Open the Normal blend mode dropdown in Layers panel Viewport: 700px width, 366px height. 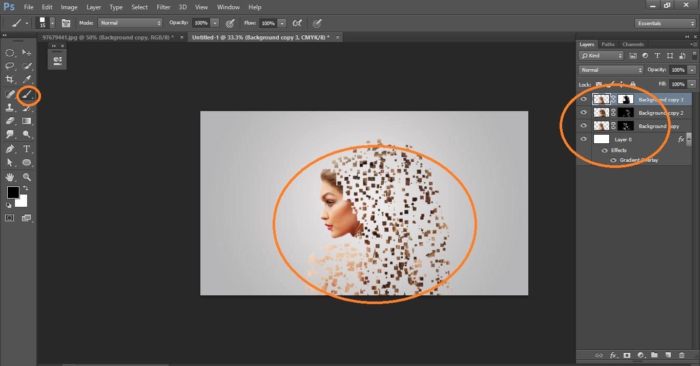tap(610, 70)
